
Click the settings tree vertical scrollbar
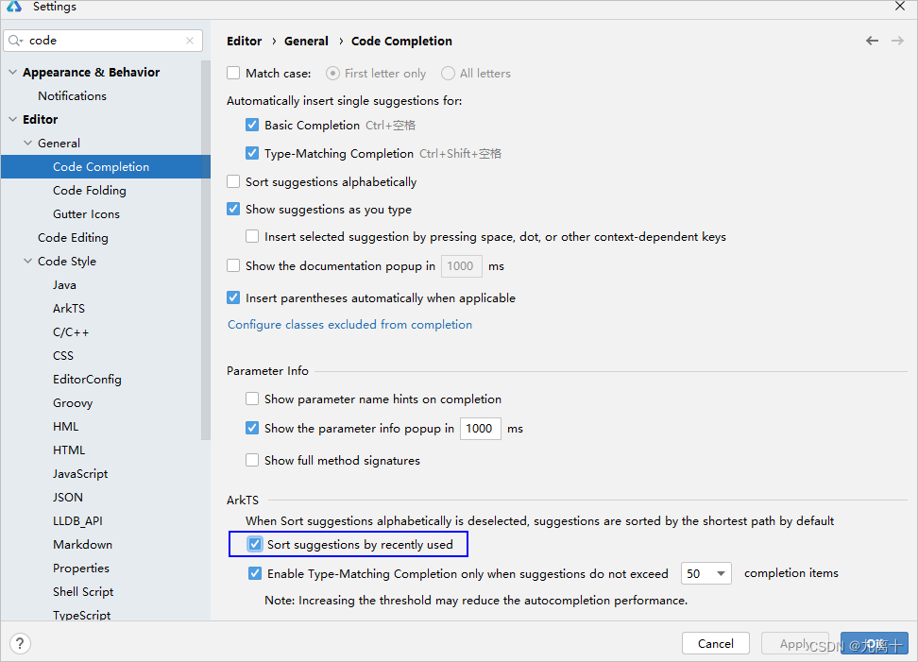pyautogui.click(x=206, y=249)
